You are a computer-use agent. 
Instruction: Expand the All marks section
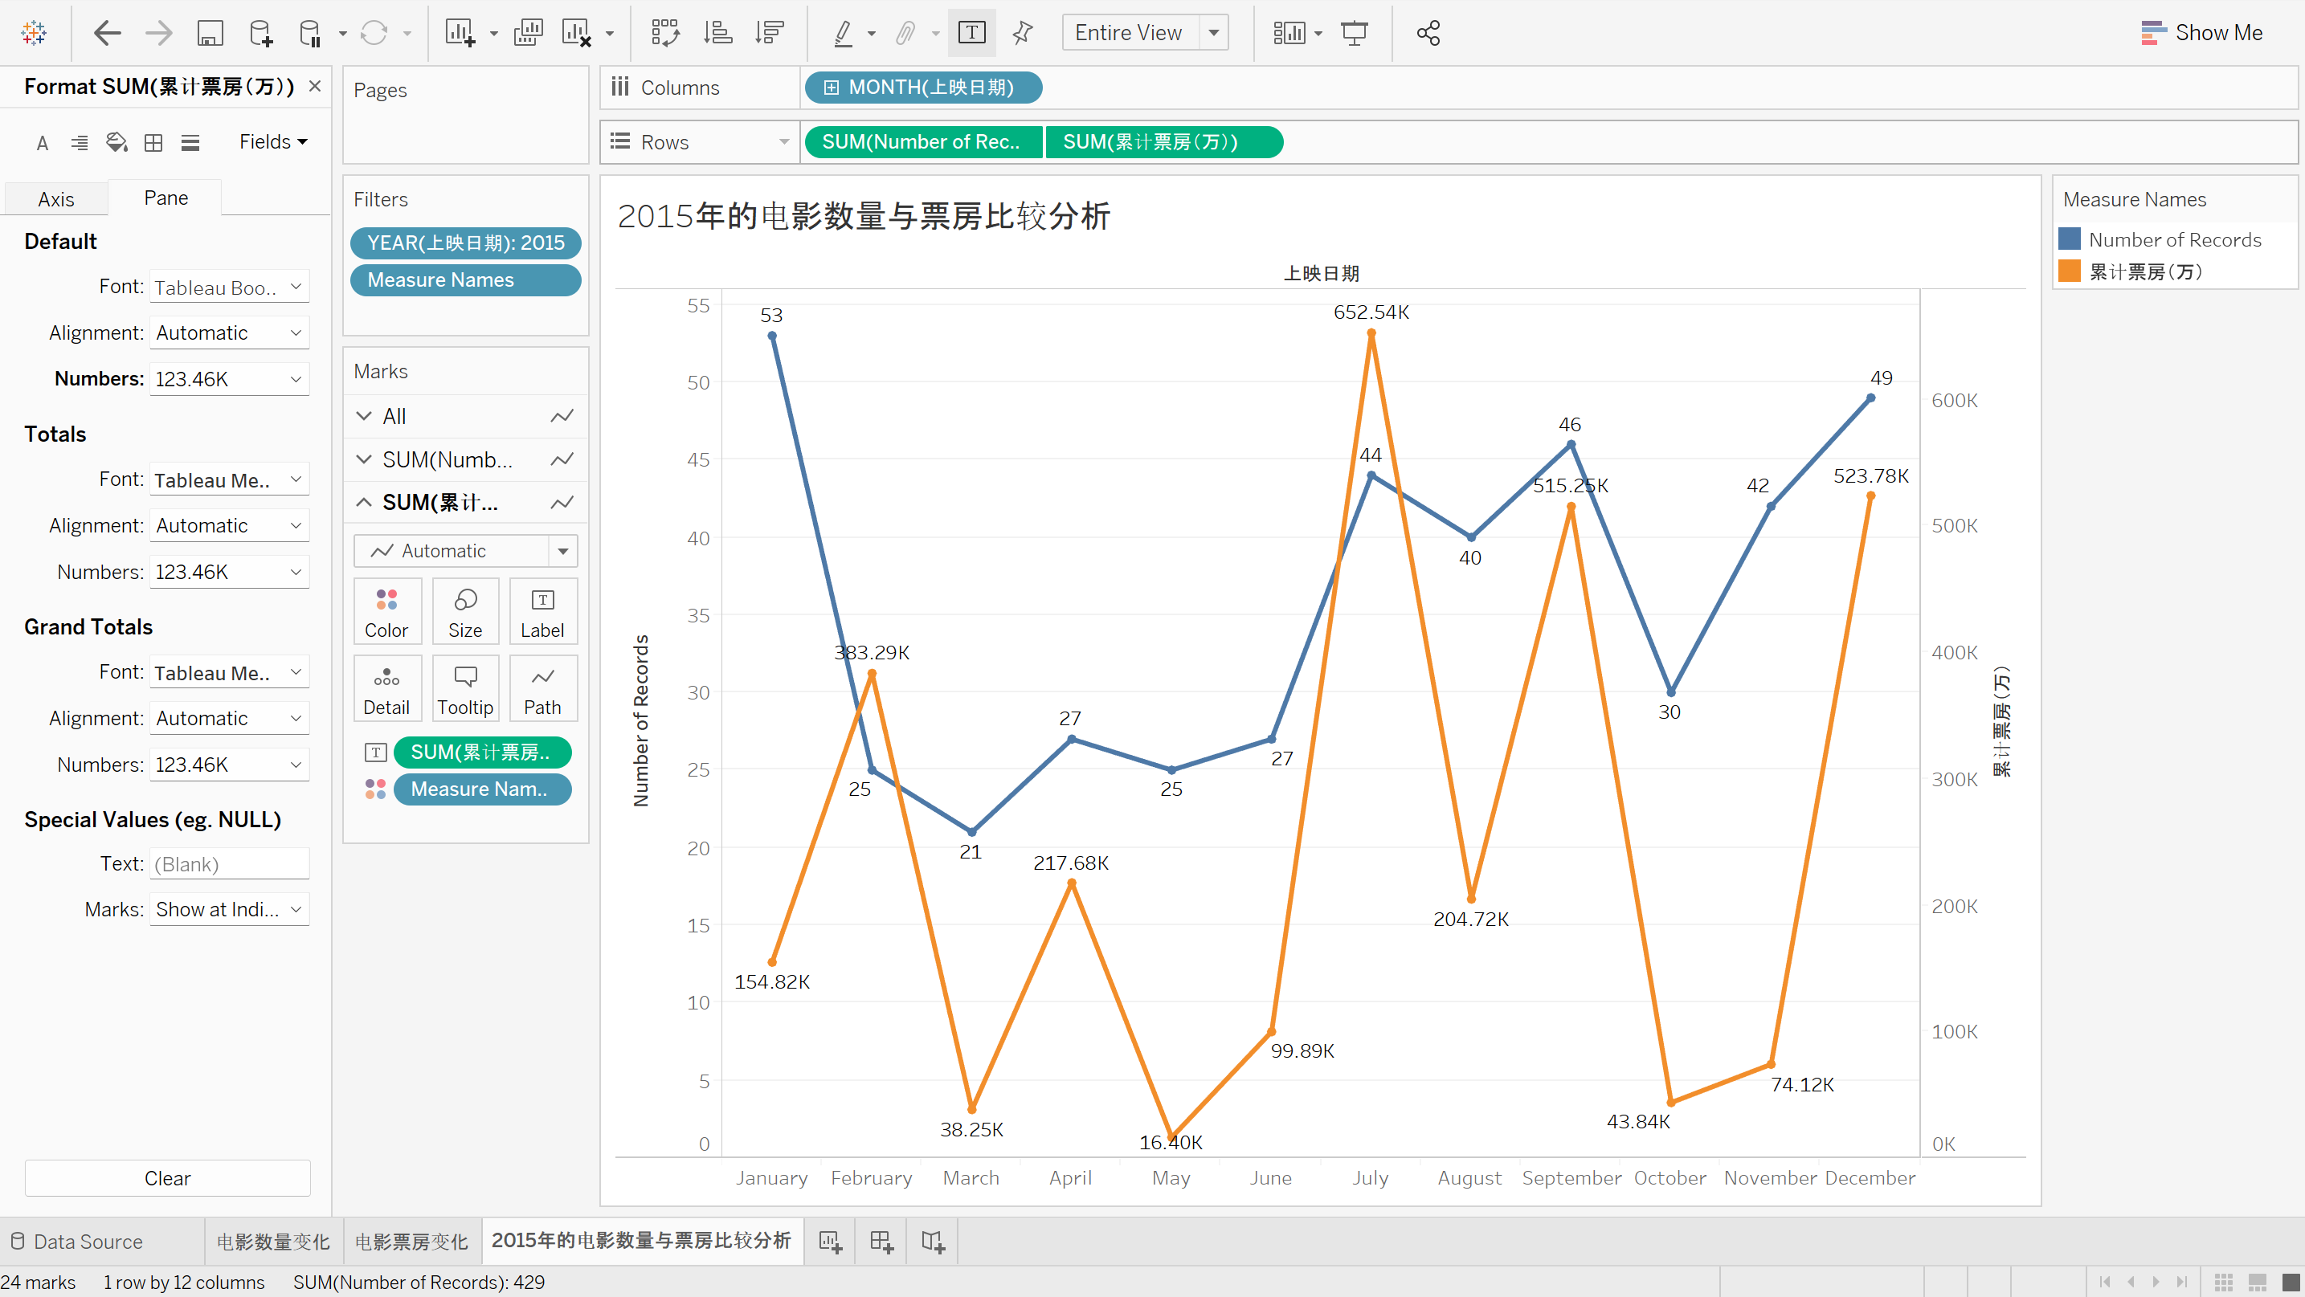[364, 416]
